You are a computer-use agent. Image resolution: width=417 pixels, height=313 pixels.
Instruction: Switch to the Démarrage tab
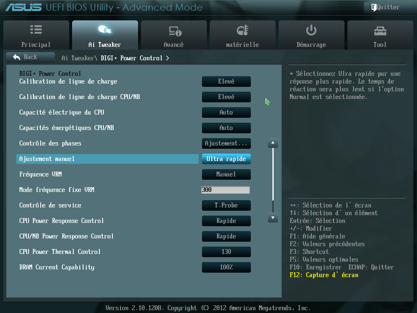point(312,35)
